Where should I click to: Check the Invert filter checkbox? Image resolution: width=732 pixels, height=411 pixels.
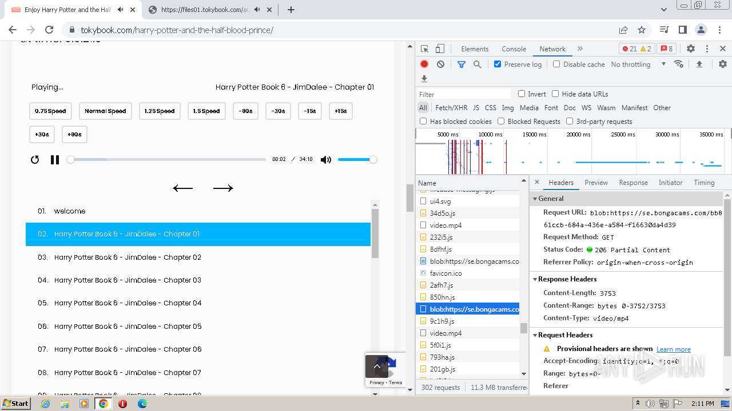(x=522, y=94)
